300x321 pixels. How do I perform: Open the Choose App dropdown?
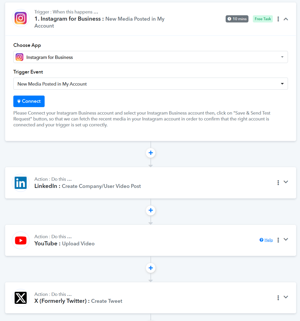[151, 57]
